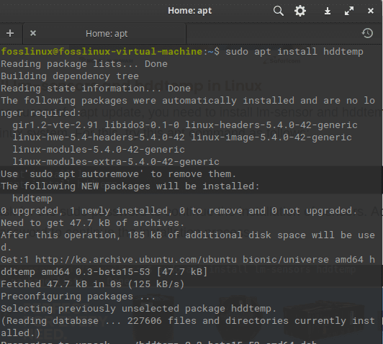Open the tab history clock icon
The height and width of the screenshot is (344, 383).
point(367,33)
